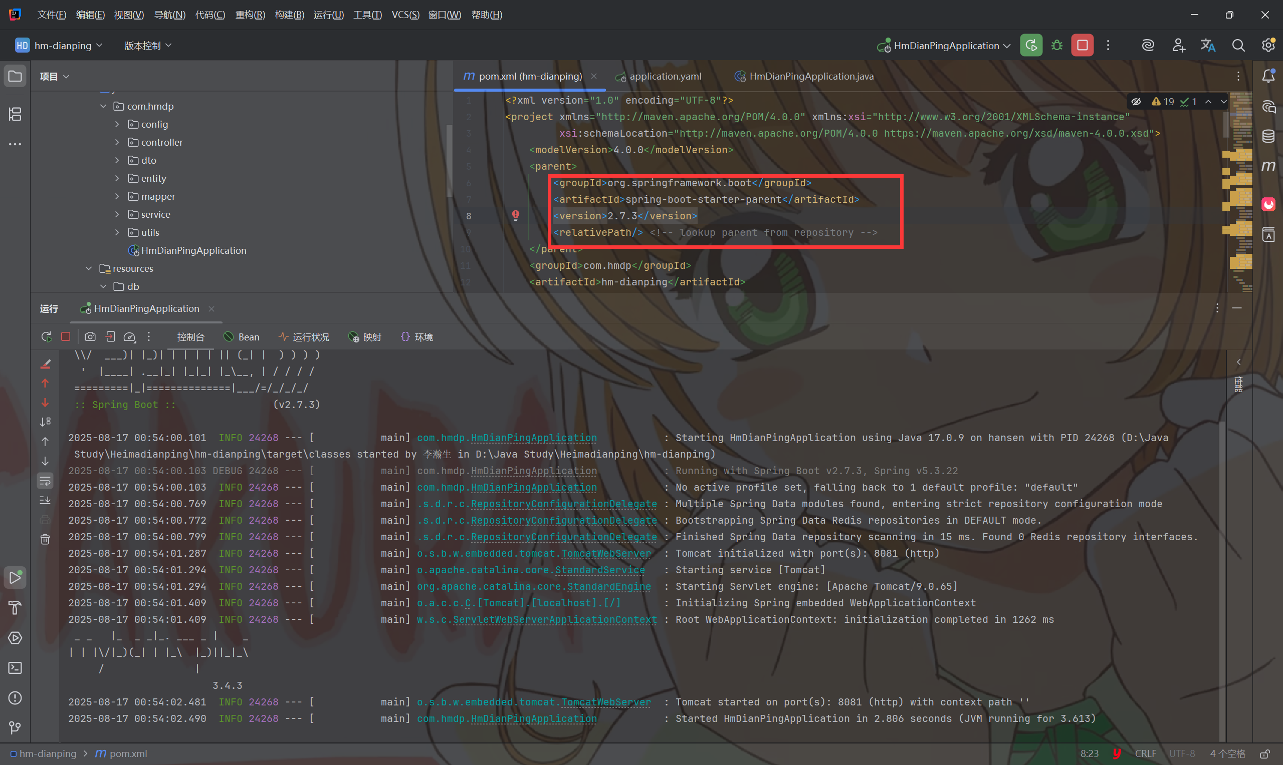Image resolution: width=1283 pixels, height=765 pixels.
Task: Toggle the inspection highlighting eye icon
Action: pyautogui.click(x=1136, y=102)
